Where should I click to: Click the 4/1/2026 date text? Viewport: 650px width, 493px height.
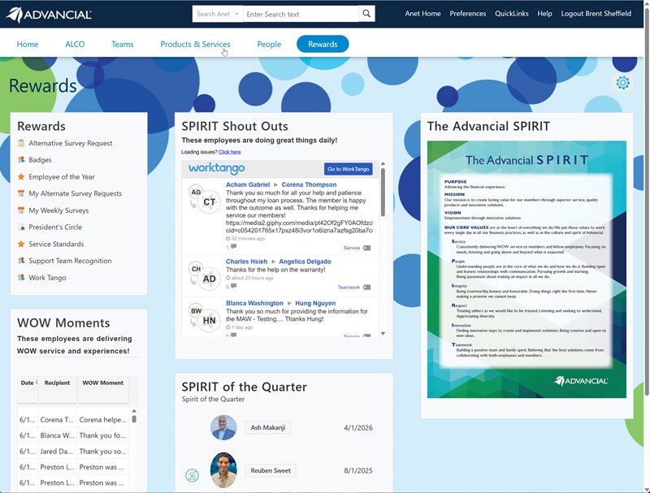click(358, 427)
